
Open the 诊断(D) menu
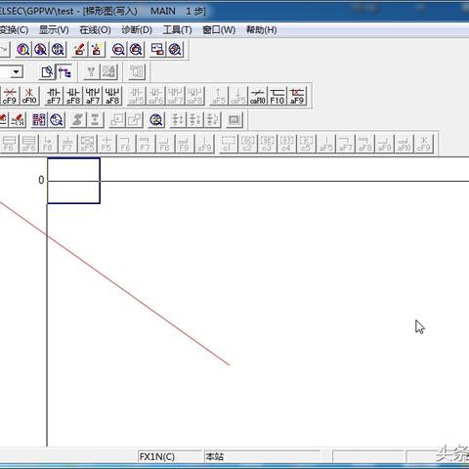137,30
